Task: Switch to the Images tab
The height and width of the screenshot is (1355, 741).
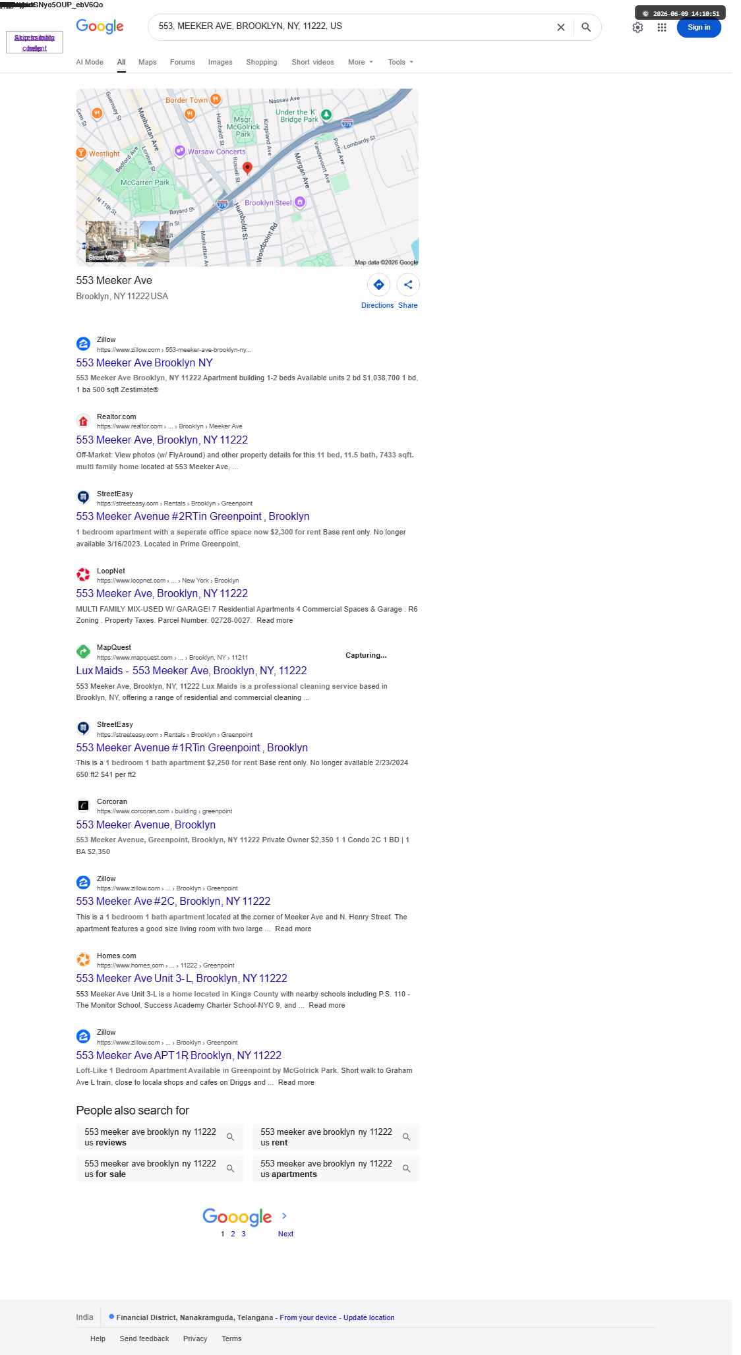Action: click(x=220, y=62)
